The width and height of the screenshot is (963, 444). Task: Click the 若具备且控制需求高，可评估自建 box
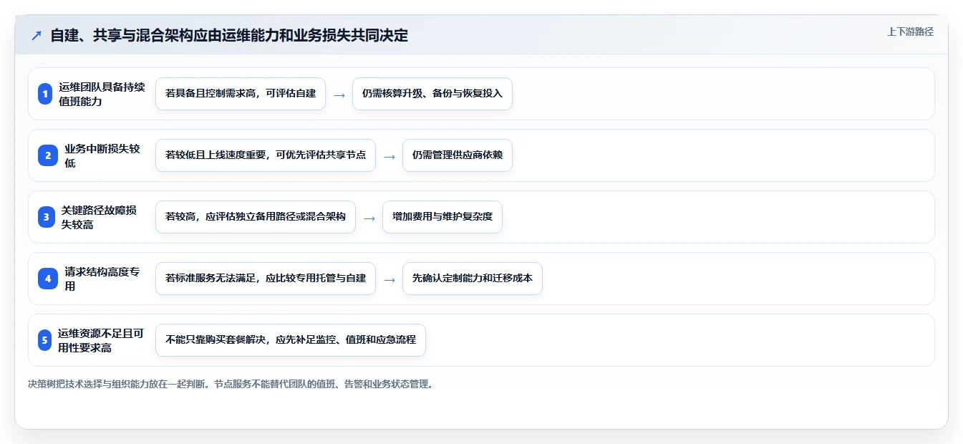(241, 94)
